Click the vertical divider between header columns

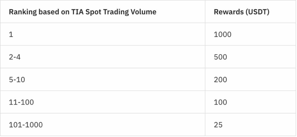(x=205, y=12)
